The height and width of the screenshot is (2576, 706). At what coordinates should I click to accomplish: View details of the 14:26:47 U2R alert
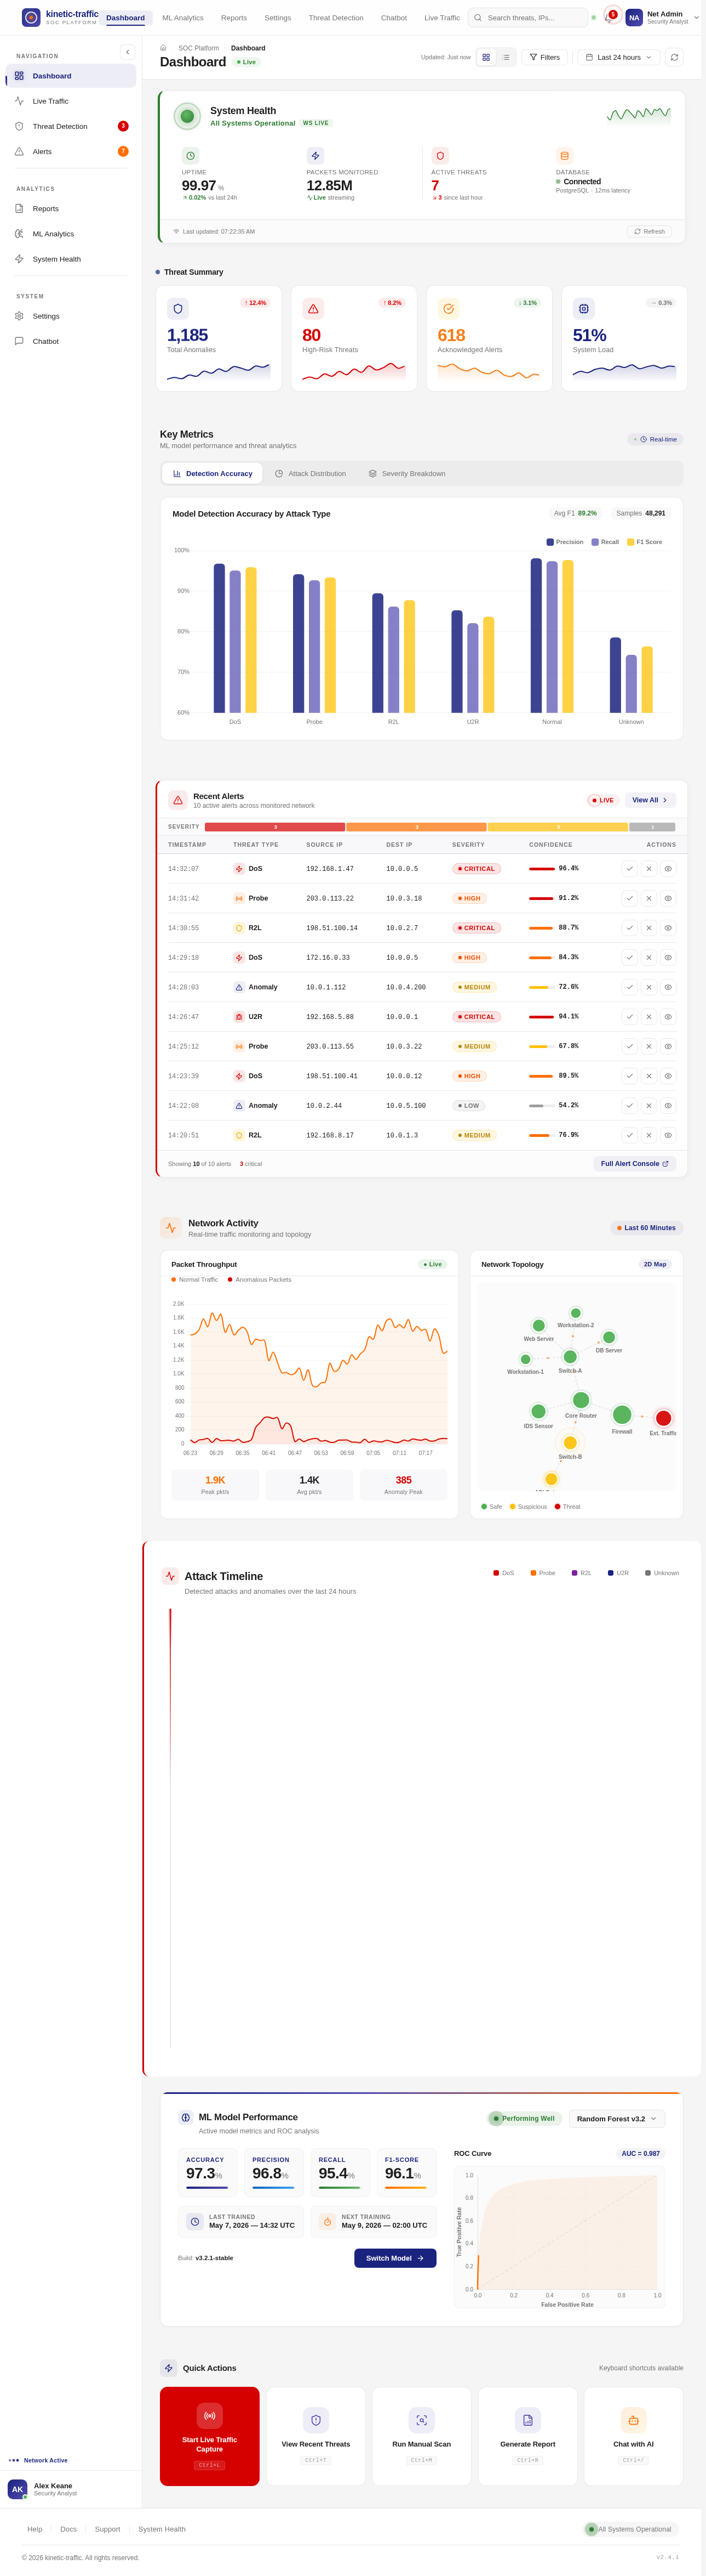pyautogui.click(x=668, y=1017)
